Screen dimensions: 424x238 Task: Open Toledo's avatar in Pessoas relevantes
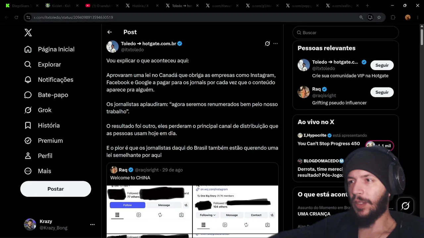(304, 65)
